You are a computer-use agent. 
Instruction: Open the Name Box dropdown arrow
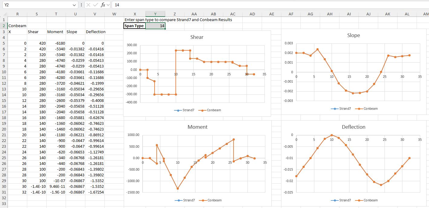tap(75, 5)
